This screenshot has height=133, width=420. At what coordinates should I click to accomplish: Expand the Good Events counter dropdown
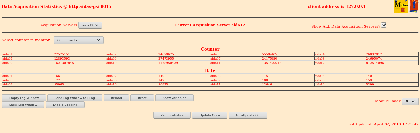point(78,40)
